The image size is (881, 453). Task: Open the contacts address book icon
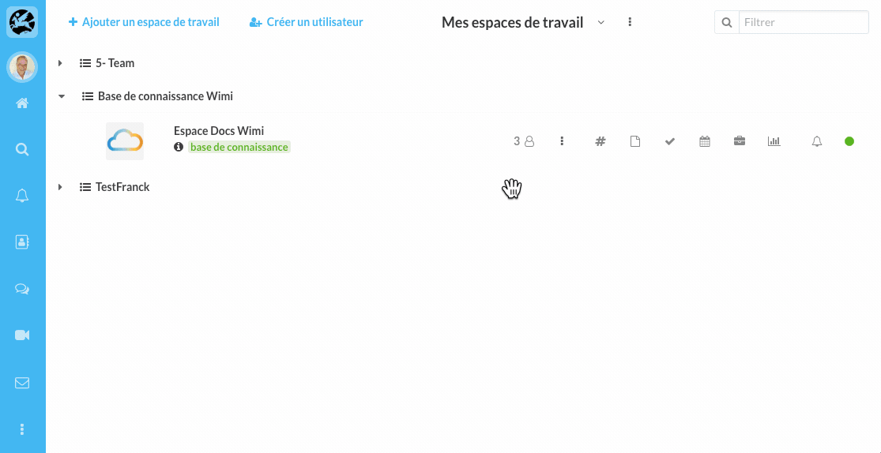pos(22,242)
